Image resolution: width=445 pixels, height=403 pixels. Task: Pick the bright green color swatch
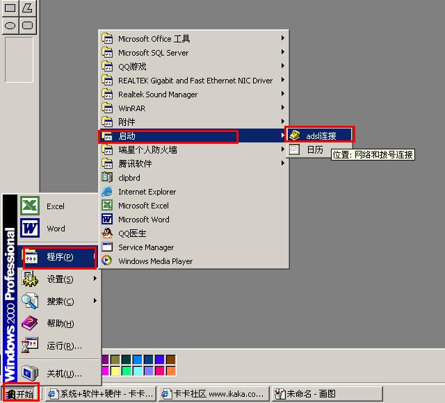pyautogui.click(x=127, y=370)
